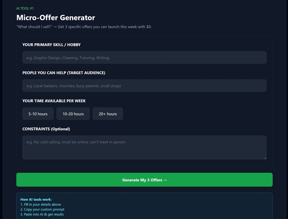Click the CONSTRAINTS (Optional) label

pyautogui.click(x=46, y=129)
